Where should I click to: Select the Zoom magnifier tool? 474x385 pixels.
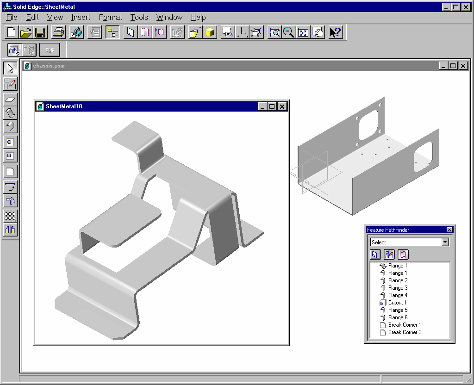(x=289, y=32)
